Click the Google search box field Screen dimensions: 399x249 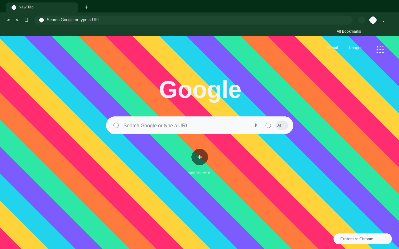(199, 125)
